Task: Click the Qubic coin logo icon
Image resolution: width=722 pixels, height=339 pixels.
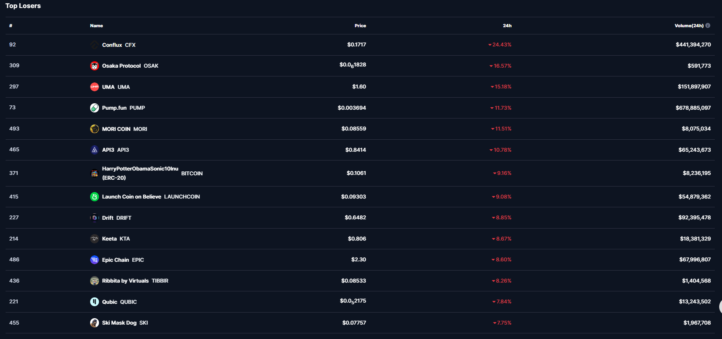Action: coord(95,302)
